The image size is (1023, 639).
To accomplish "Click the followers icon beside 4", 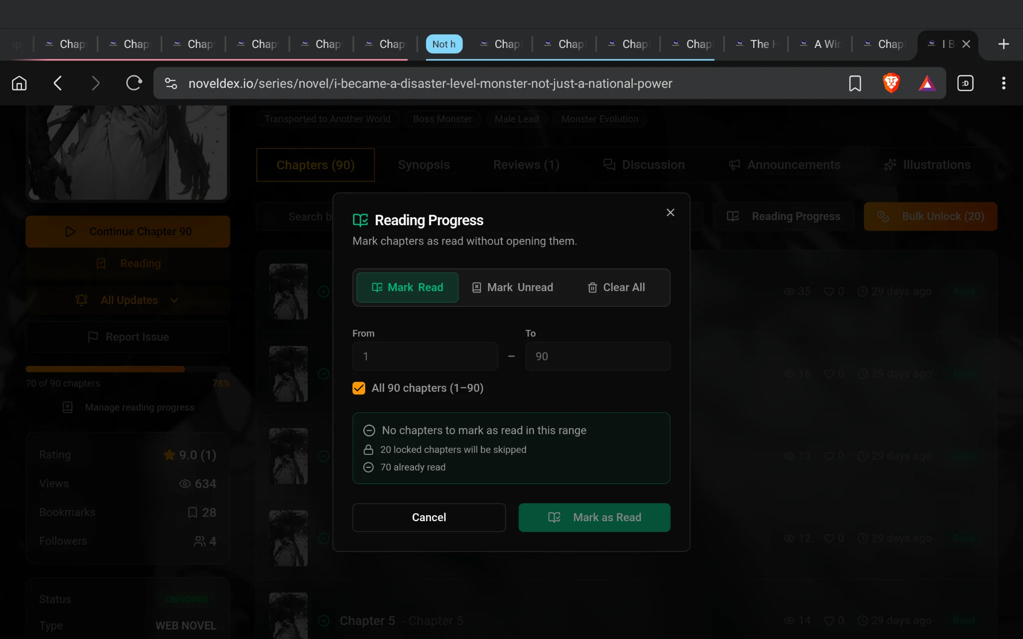I will (x=199, y=541).
